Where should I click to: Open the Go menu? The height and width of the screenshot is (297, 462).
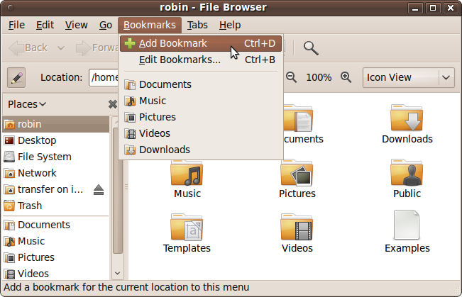[x=106, y=25]
